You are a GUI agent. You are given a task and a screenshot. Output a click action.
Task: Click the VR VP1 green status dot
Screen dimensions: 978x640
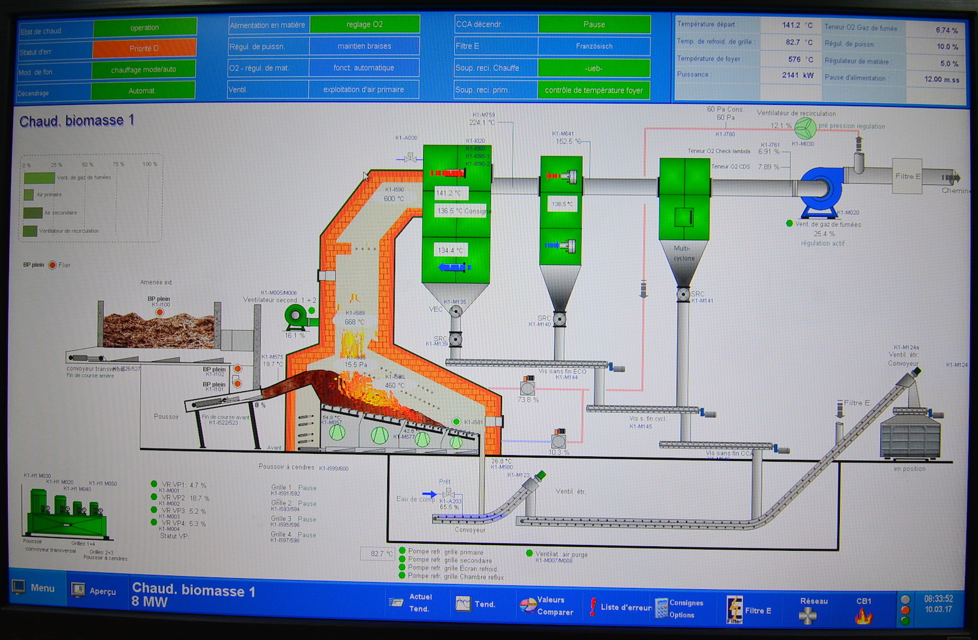pos(154,484)
